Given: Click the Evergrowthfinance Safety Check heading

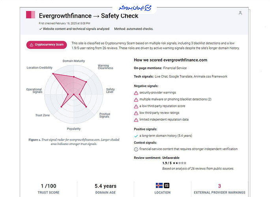Looking at the screenshot, I should (88, 16).
